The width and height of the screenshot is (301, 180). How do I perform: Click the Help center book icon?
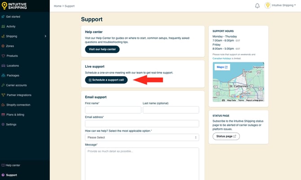tap(3, 165)
